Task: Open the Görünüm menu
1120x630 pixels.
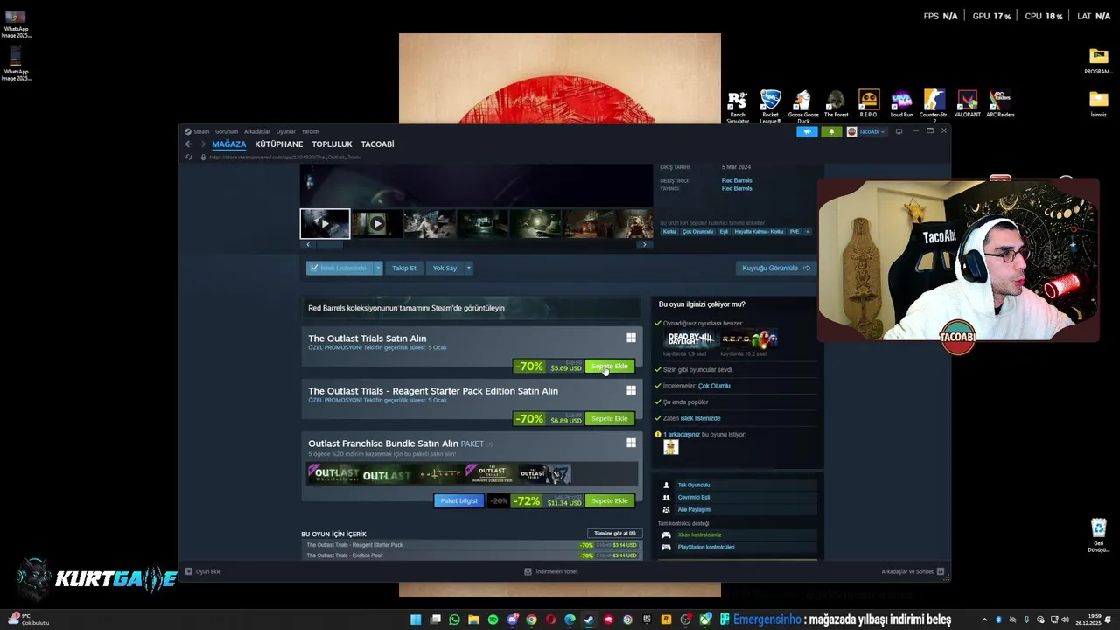Action: click(227, 131)
